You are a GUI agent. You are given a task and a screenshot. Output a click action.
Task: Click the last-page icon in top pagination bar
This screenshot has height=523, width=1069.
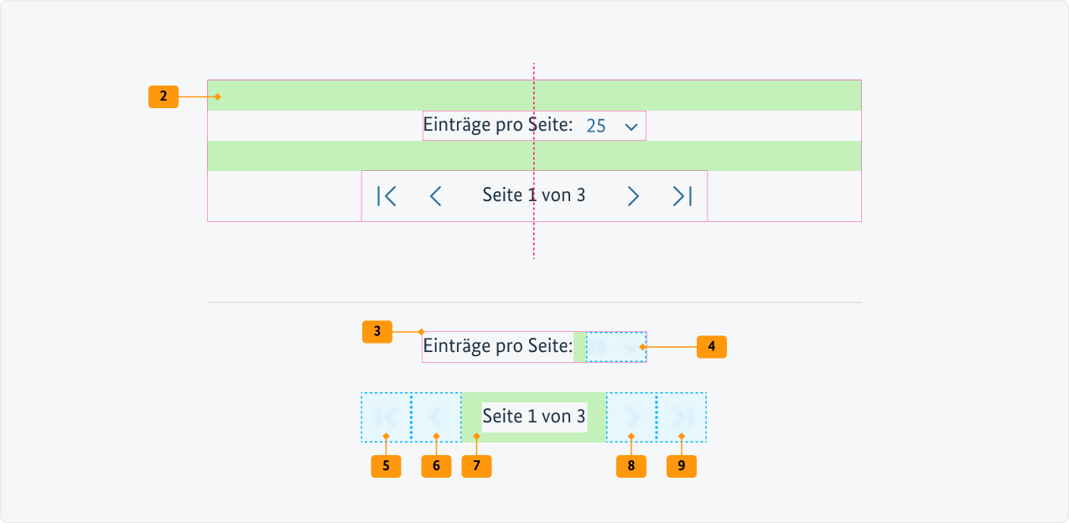click(x=682, y=195)
